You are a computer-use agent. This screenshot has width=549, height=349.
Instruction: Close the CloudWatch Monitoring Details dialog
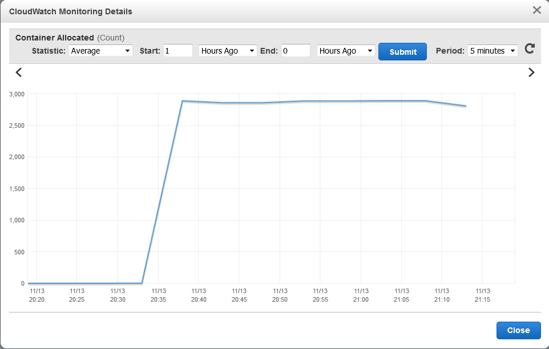coord(518,330)
